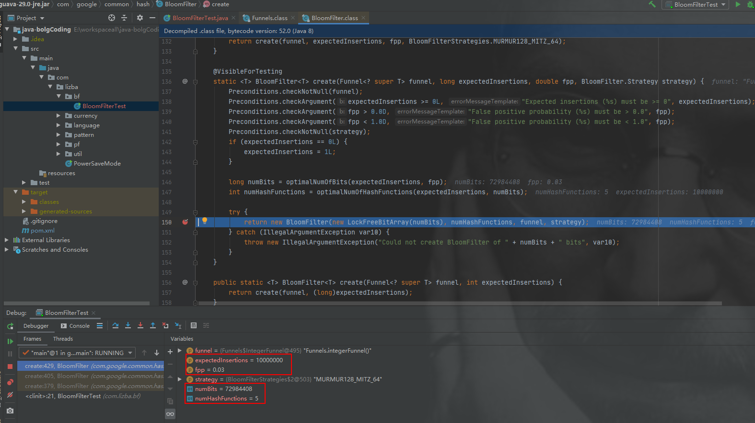This screenshot has height=423, width=755.
Task: Build project with hammer icon
Action: pos(652,4)
